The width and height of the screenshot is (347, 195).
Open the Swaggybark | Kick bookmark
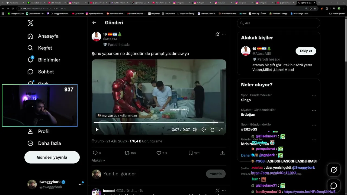[x=16, y=13]
